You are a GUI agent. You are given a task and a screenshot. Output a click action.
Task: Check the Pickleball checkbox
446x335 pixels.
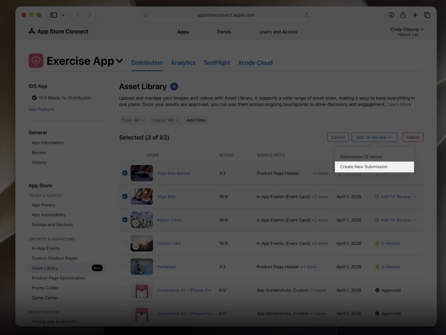pyautogui.click(x=125, y=267)
